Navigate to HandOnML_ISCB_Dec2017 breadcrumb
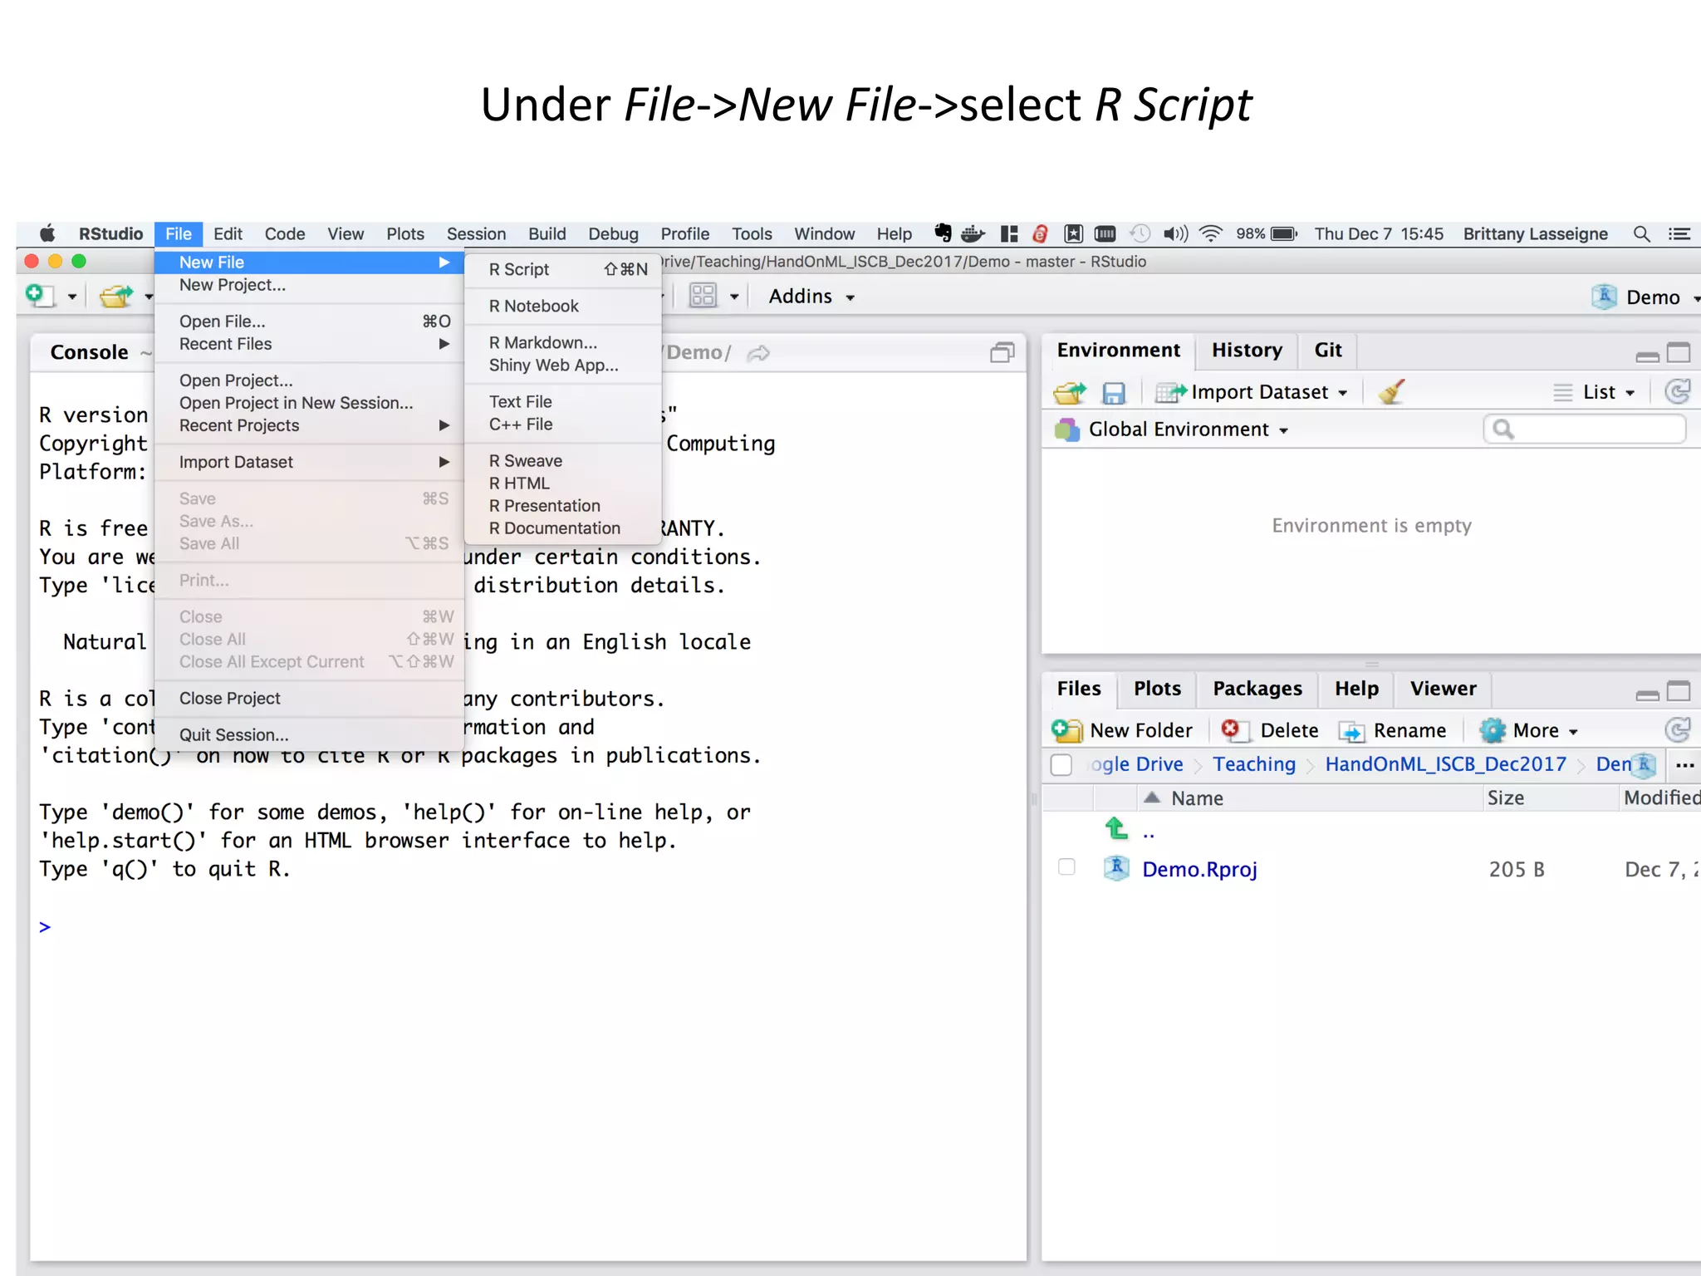Image resolution: width=1701 pixels, height=1276 pixels. [1445, 764]
